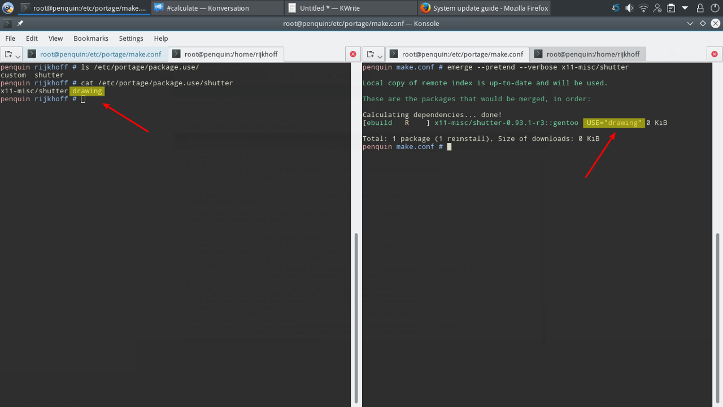This screenshot has height=407, width=723.
Task: Open the Konsole window menu icon in title bar
Action: point(7,23)
